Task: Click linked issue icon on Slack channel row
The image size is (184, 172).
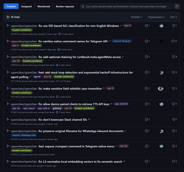Action: [x=147, y=119]
